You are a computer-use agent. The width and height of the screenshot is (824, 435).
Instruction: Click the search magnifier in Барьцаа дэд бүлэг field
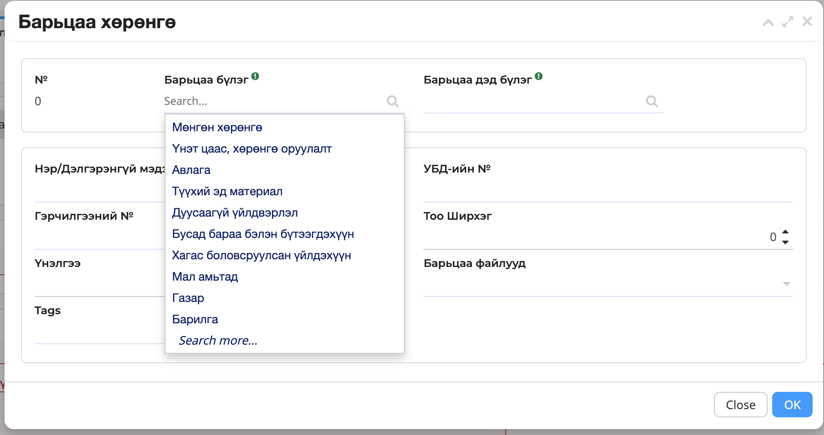652,101
